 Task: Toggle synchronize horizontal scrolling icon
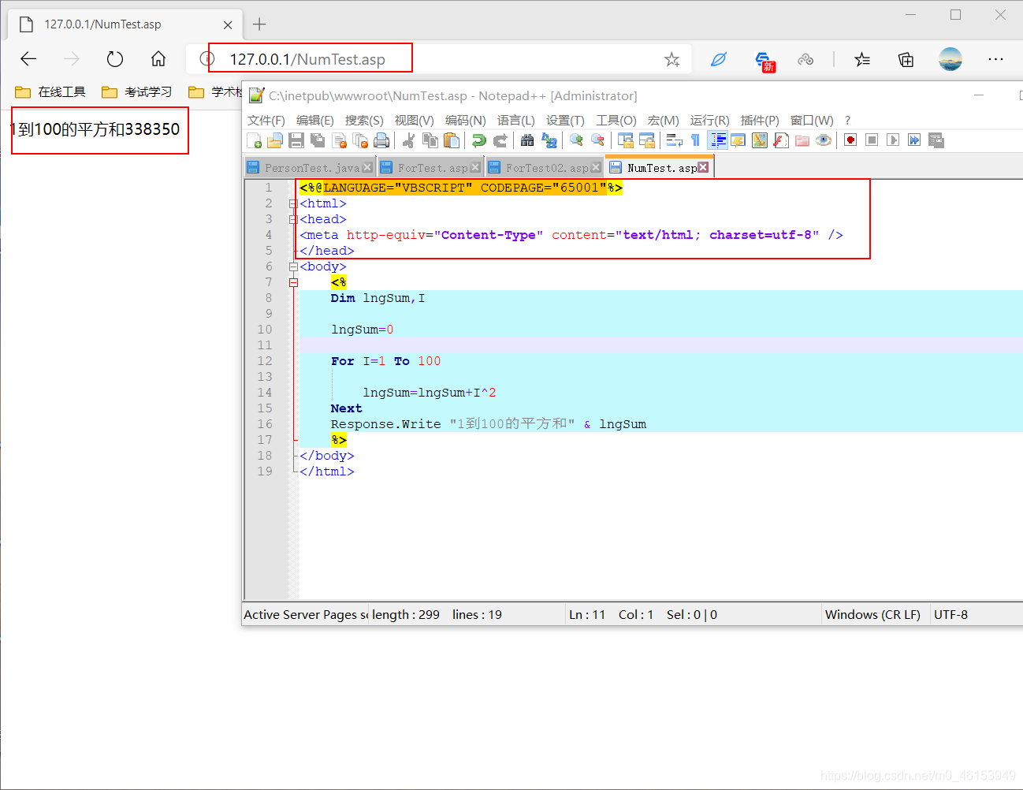[x=647, y=140]
